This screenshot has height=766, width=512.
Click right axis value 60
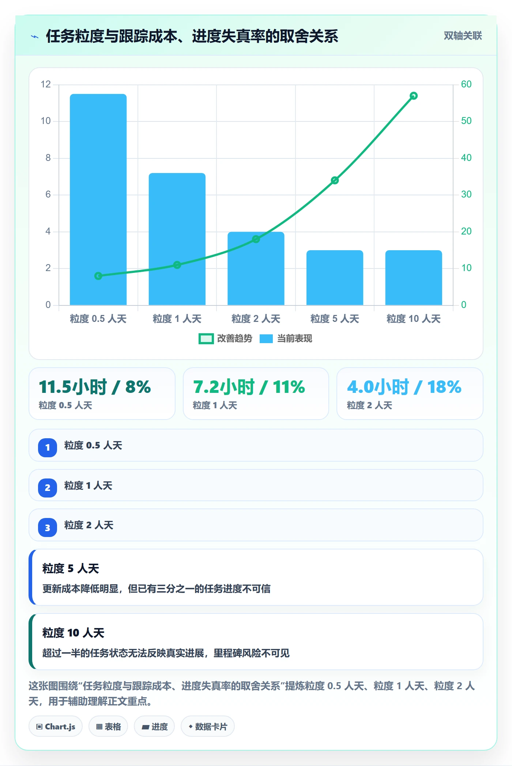(x=466, y=84)
